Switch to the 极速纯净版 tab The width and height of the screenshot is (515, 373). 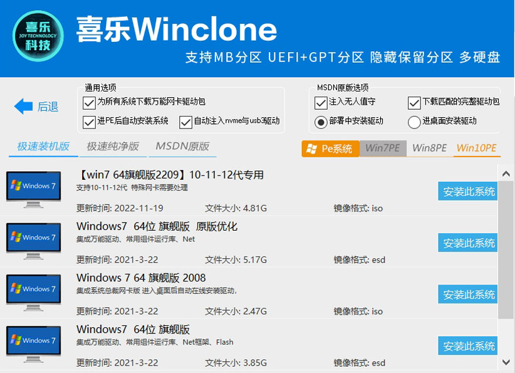click(113, 147)
